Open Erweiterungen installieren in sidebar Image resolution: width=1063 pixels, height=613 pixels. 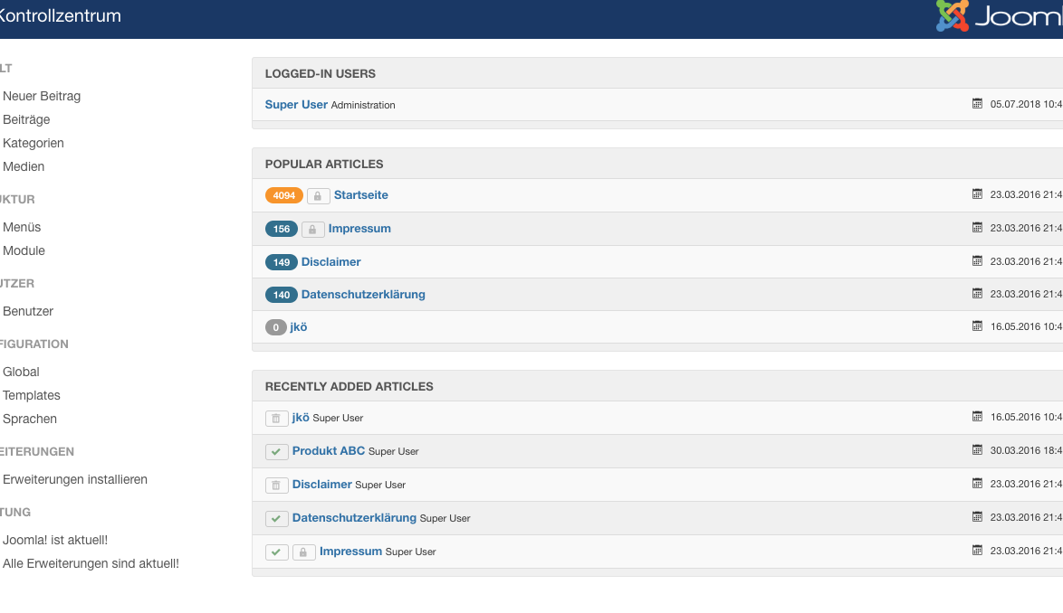tap(75, 479)
